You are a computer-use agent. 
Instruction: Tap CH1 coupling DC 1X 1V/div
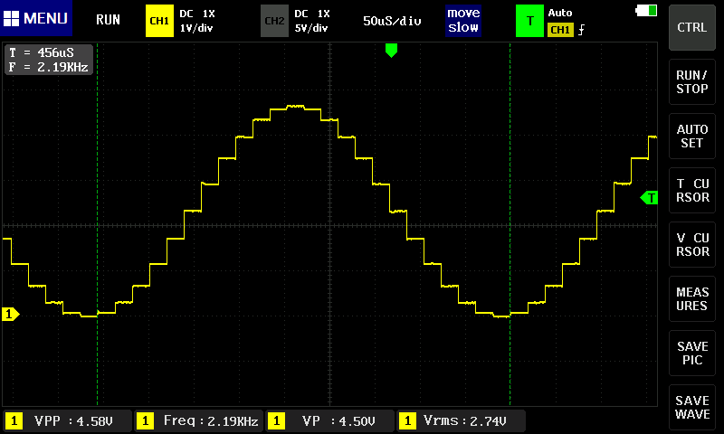point(197,21)
